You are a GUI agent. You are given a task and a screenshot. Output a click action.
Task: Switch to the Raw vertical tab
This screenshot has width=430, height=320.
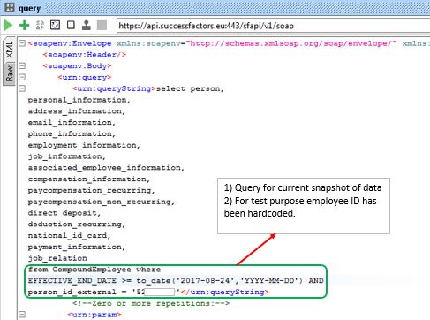10,73
